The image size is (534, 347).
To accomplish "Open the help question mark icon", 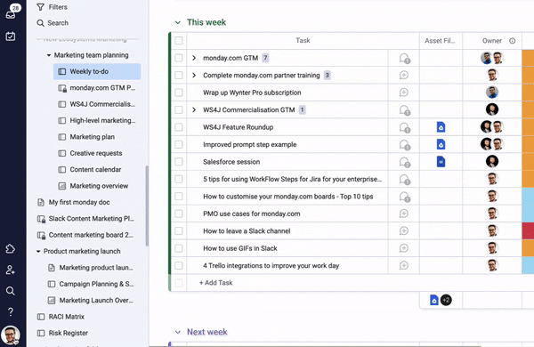I will (11, 311).
